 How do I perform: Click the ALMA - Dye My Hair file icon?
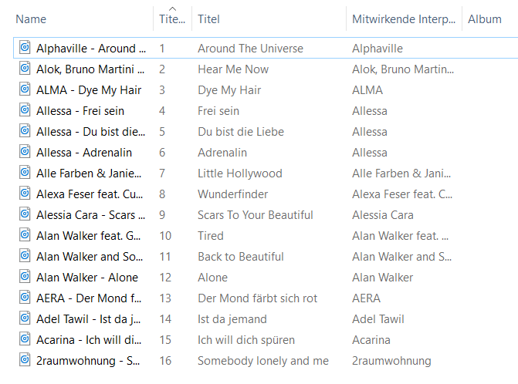[x=25, y=89]
